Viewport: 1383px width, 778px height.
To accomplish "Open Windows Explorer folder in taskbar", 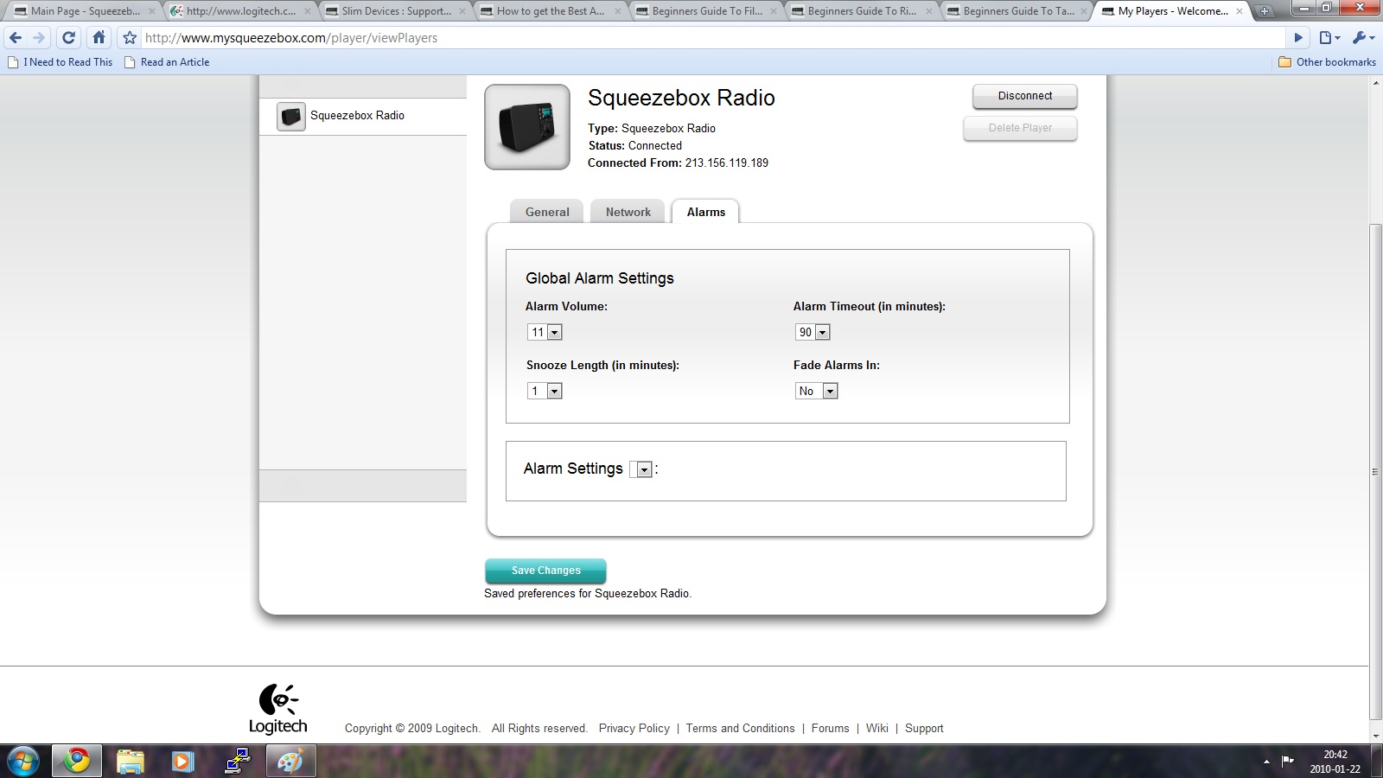I will pos(130,761).
